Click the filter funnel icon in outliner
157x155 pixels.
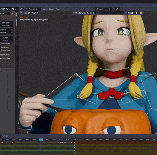point(136,13)
